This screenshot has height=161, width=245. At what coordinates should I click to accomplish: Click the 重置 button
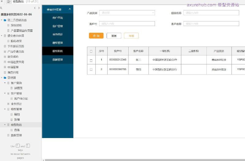[114, 36]
